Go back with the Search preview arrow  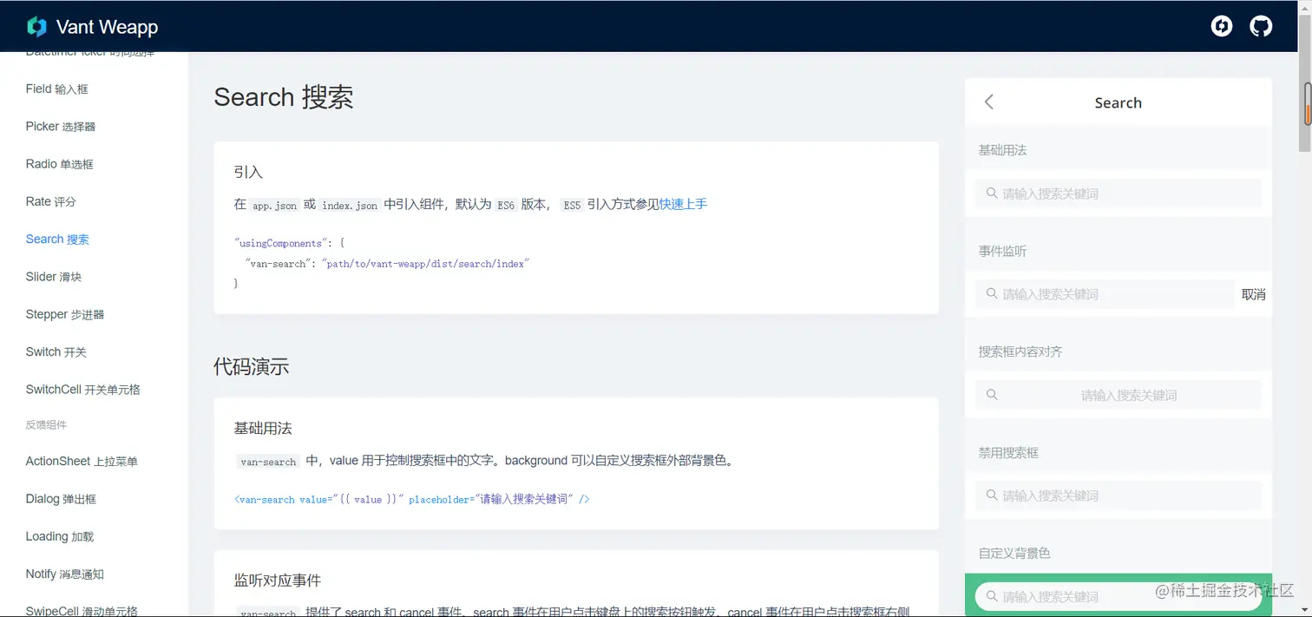(988, 102)
